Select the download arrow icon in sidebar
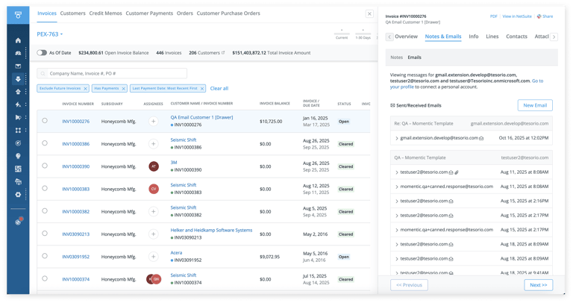This screenshot has height=303, width=573. click(18, 79)
